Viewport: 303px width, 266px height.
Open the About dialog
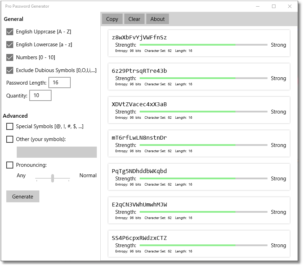(157, 19)
